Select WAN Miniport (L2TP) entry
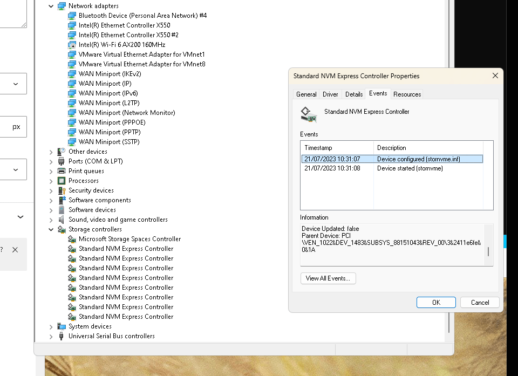Image resolution: width=518 pixels, height=376 pixels. click(x=109, y=103)
